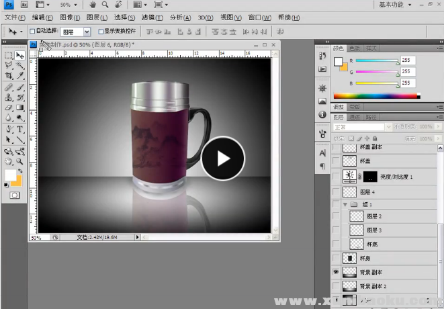
Task: Select the Rectangular Marquee tool
Action: [x=9, y=55]
